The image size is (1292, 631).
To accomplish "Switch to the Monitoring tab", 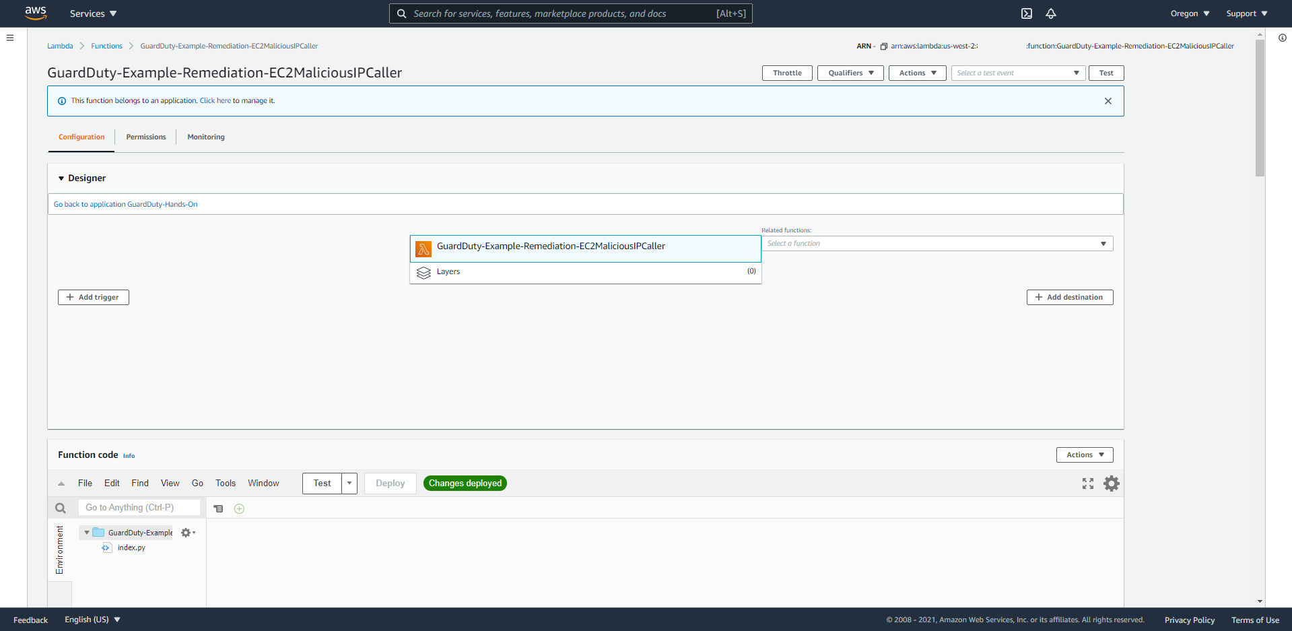I will tap(206, 137).
